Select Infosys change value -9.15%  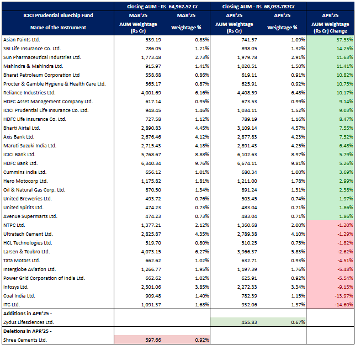tap(345, 287)
